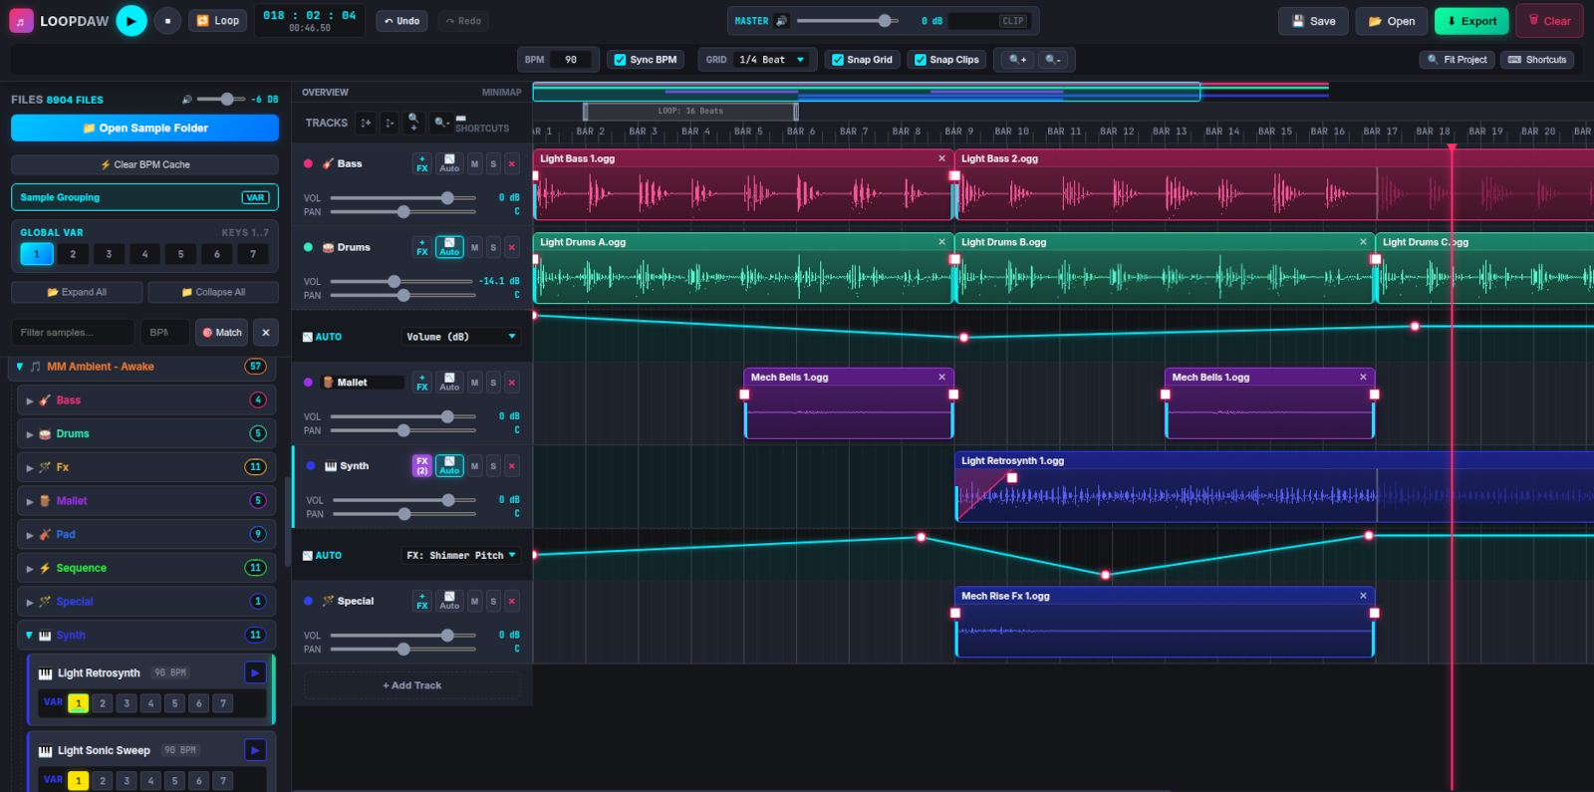The image size is (1594, 792).
Task: Click the Fit Project button
Action: 1457,60
